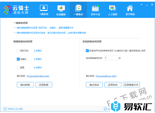Viewport: 155px width, 113px height.
Task: Click 从未备份 link beside 桌面
Action: [x=38, y=68]
